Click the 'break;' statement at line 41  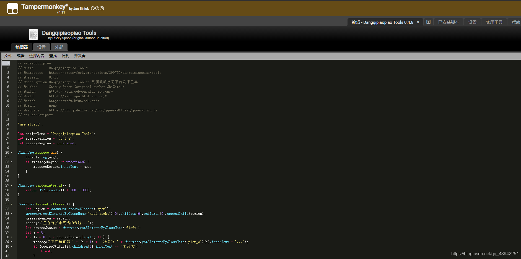click(x=47, y=251)
